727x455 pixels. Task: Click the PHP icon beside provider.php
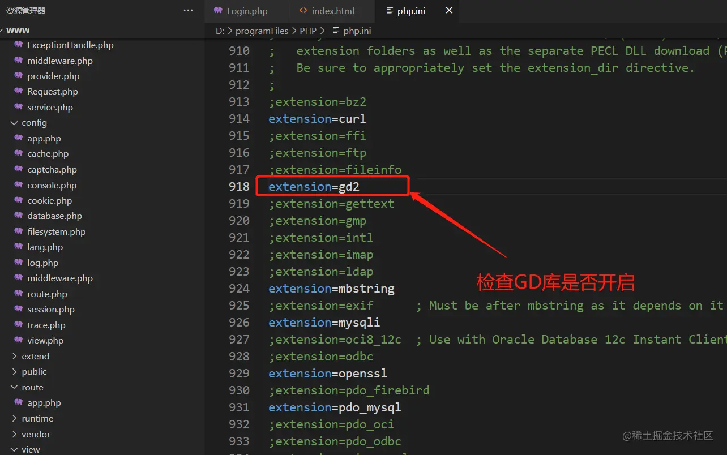(x=19, y=76)
